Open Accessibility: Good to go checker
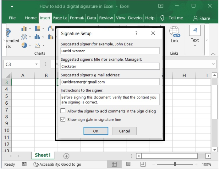 pos(57,164)
